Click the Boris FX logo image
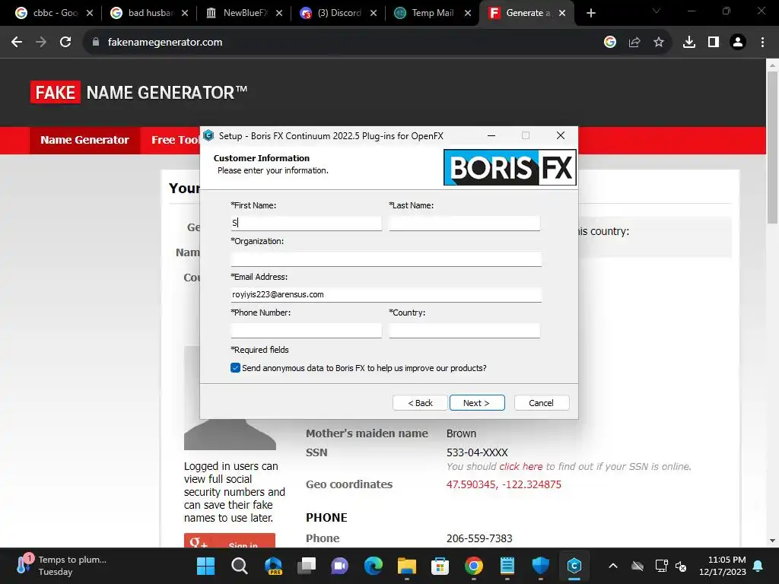 pos(510,167)
